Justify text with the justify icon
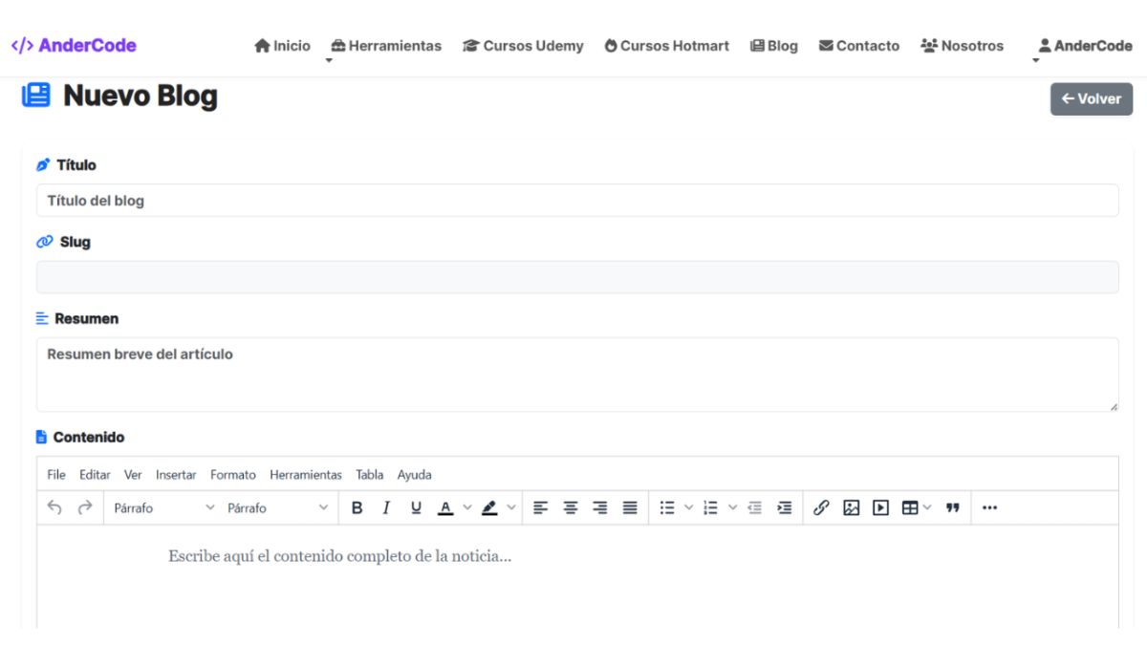This screenshot has height=645, width=1147. [x=630, y=508]
